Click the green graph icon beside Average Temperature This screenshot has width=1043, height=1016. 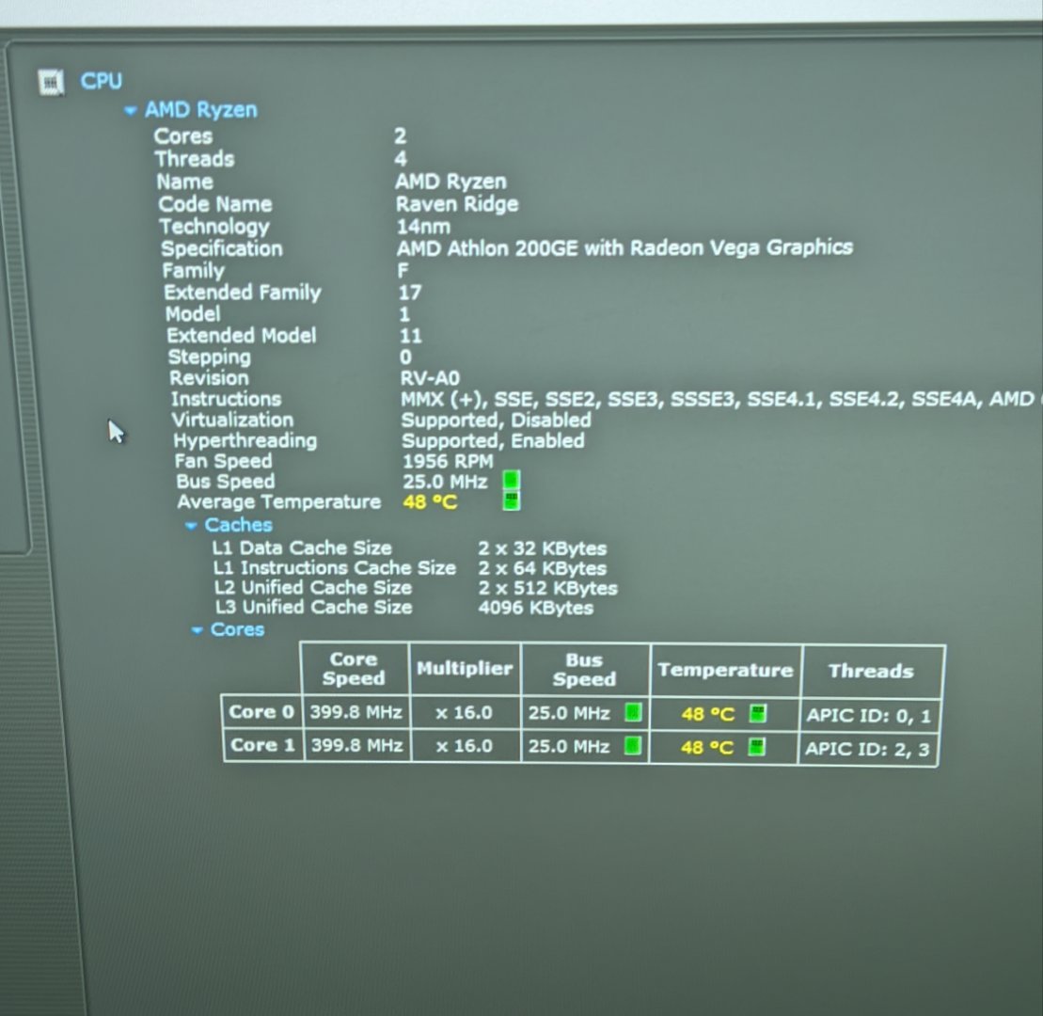coord(511,500)
